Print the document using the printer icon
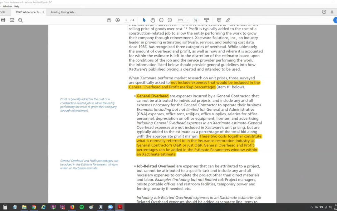Screen dimensions: 337x211 tap(3, 20)
